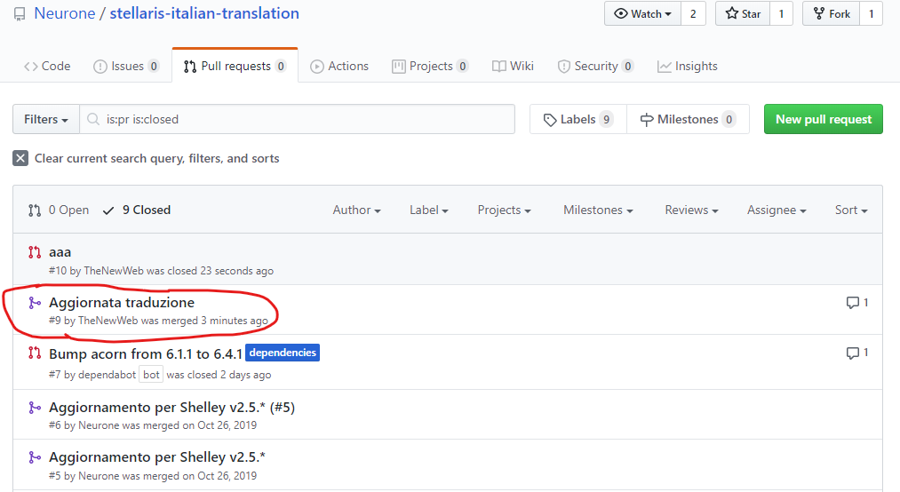The height and width of the screenshot is (492, 900).
Task: Open the dependabot author link
Action: 107,375
